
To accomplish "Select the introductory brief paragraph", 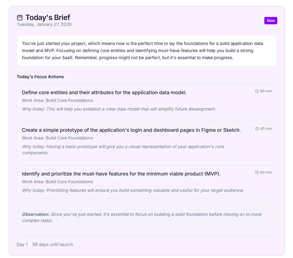I will (x=147, y=50).
